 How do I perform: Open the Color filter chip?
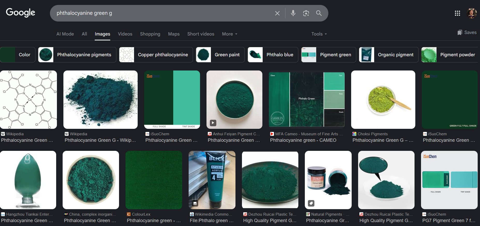coord(18,55)
